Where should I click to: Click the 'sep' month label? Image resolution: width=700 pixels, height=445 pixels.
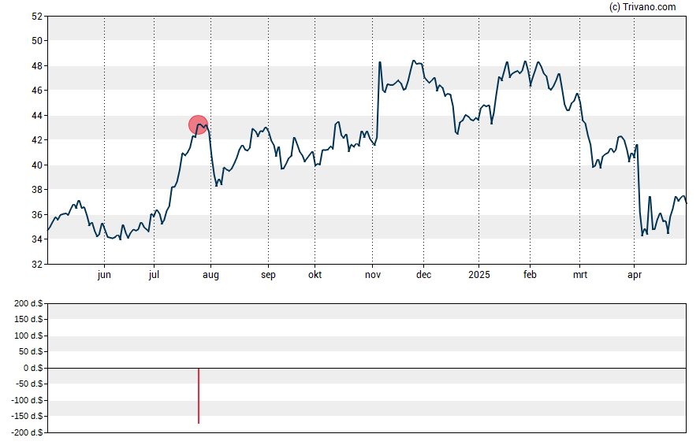[x=268, y=275]
